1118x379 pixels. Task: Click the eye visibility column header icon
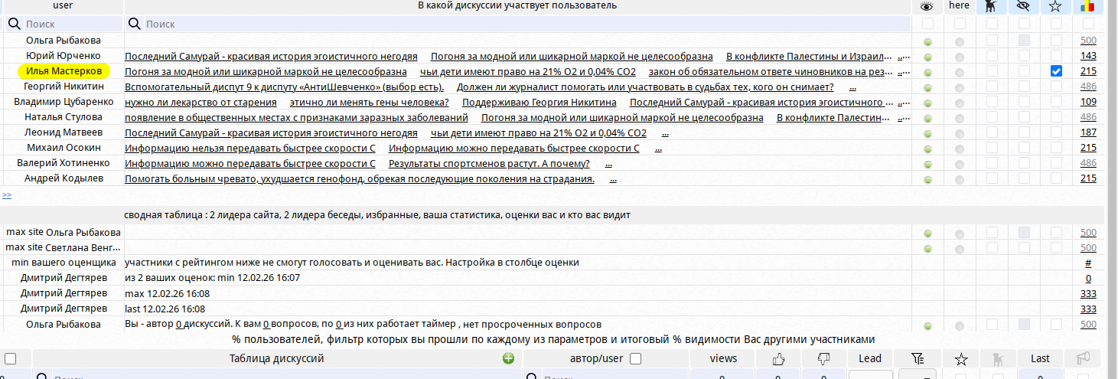[927, 6]
